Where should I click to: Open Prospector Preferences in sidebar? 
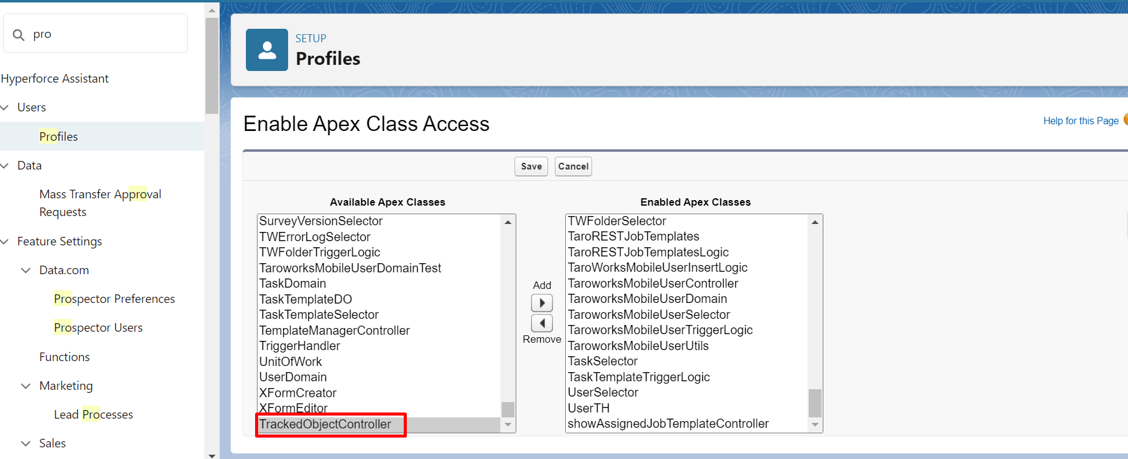point(114,299)
